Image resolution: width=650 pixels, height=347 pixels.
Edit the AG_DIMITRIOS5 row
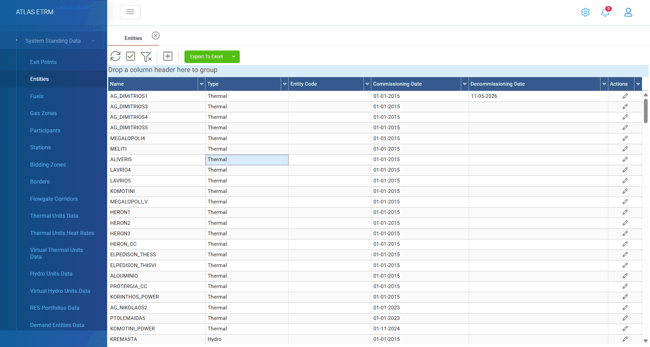tap(625, 128)
